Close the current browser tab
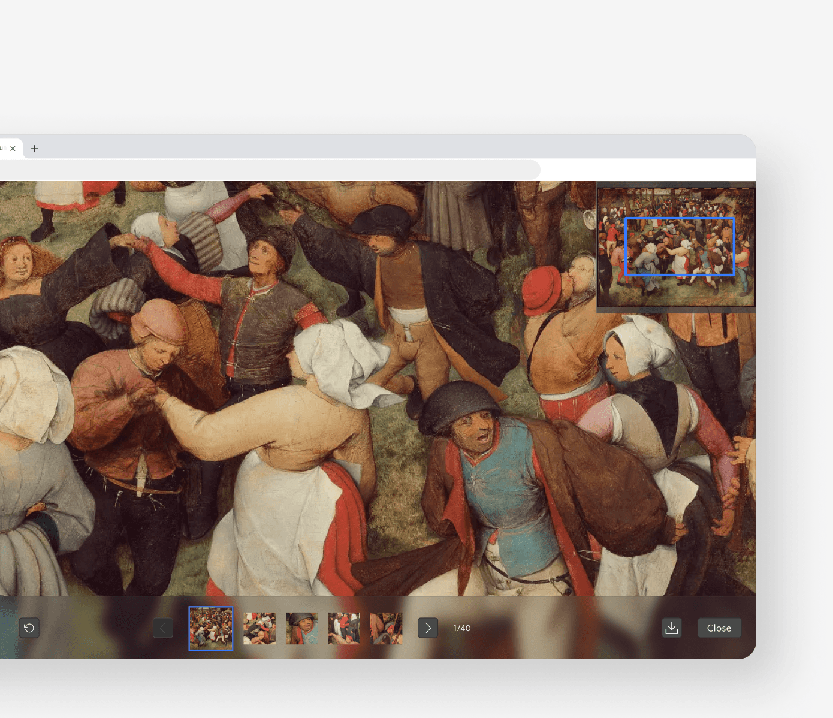 (13, 149)
